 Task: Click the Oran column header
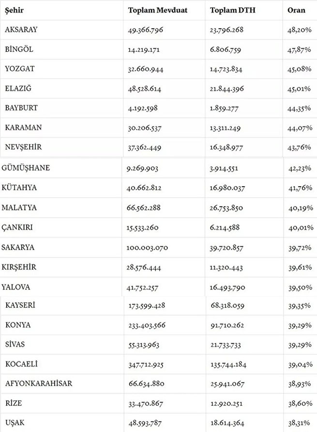pyautogui.click(x=296, y=10)
